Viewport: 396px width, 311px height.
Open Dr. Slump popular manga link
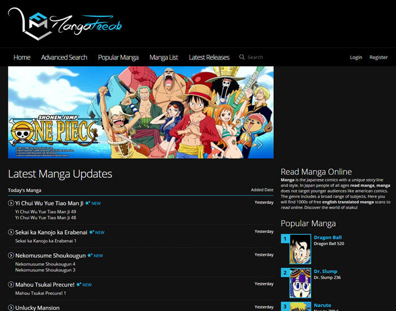(325, 271)
